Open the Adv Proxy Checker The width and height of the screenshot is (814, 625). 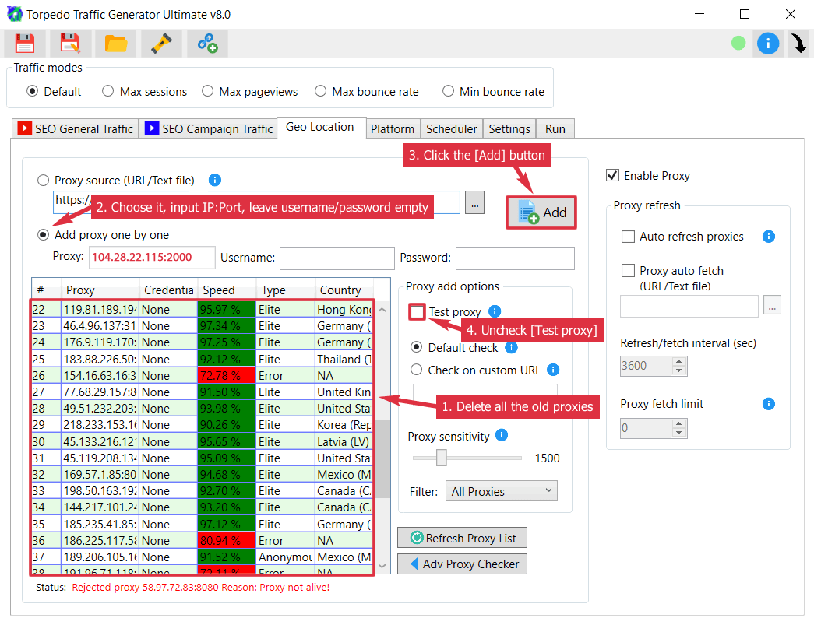[x=462, y=564]
